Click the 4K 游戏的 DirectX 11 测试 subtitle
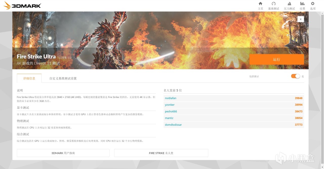The height and width of the screenshot is (169, 324). coord(38,63)
